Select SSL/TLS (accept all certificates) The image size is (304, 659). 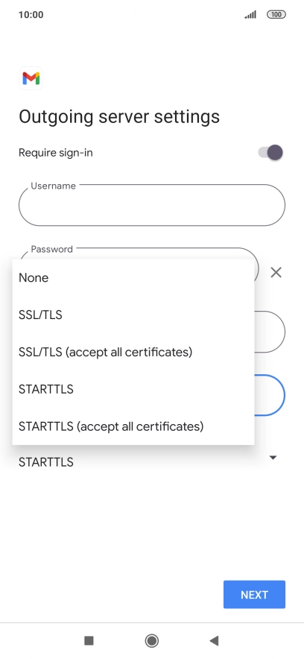[x=133, y=352]
